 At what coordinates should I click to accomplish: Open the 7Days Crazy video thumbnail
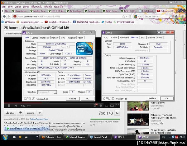[x=138, y=131]
